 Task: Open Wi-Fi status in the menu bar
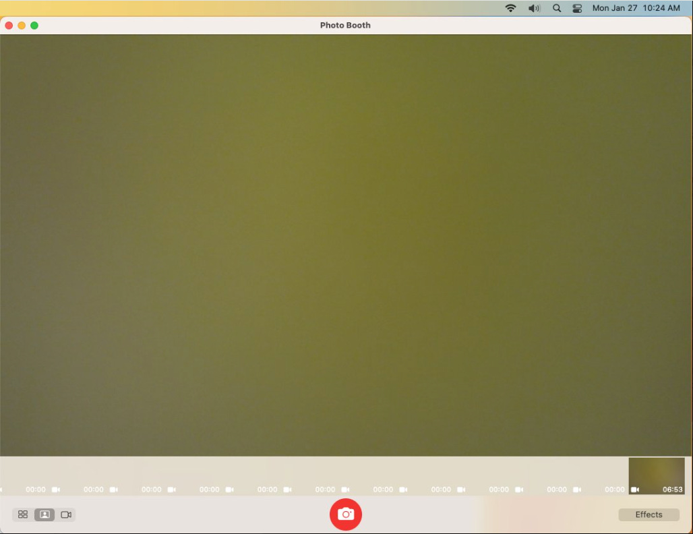(x=510, y=8)
